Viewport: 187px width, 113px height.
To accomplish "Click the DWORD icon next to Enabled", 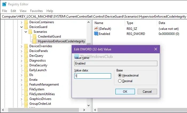I will tap(96, 34).
